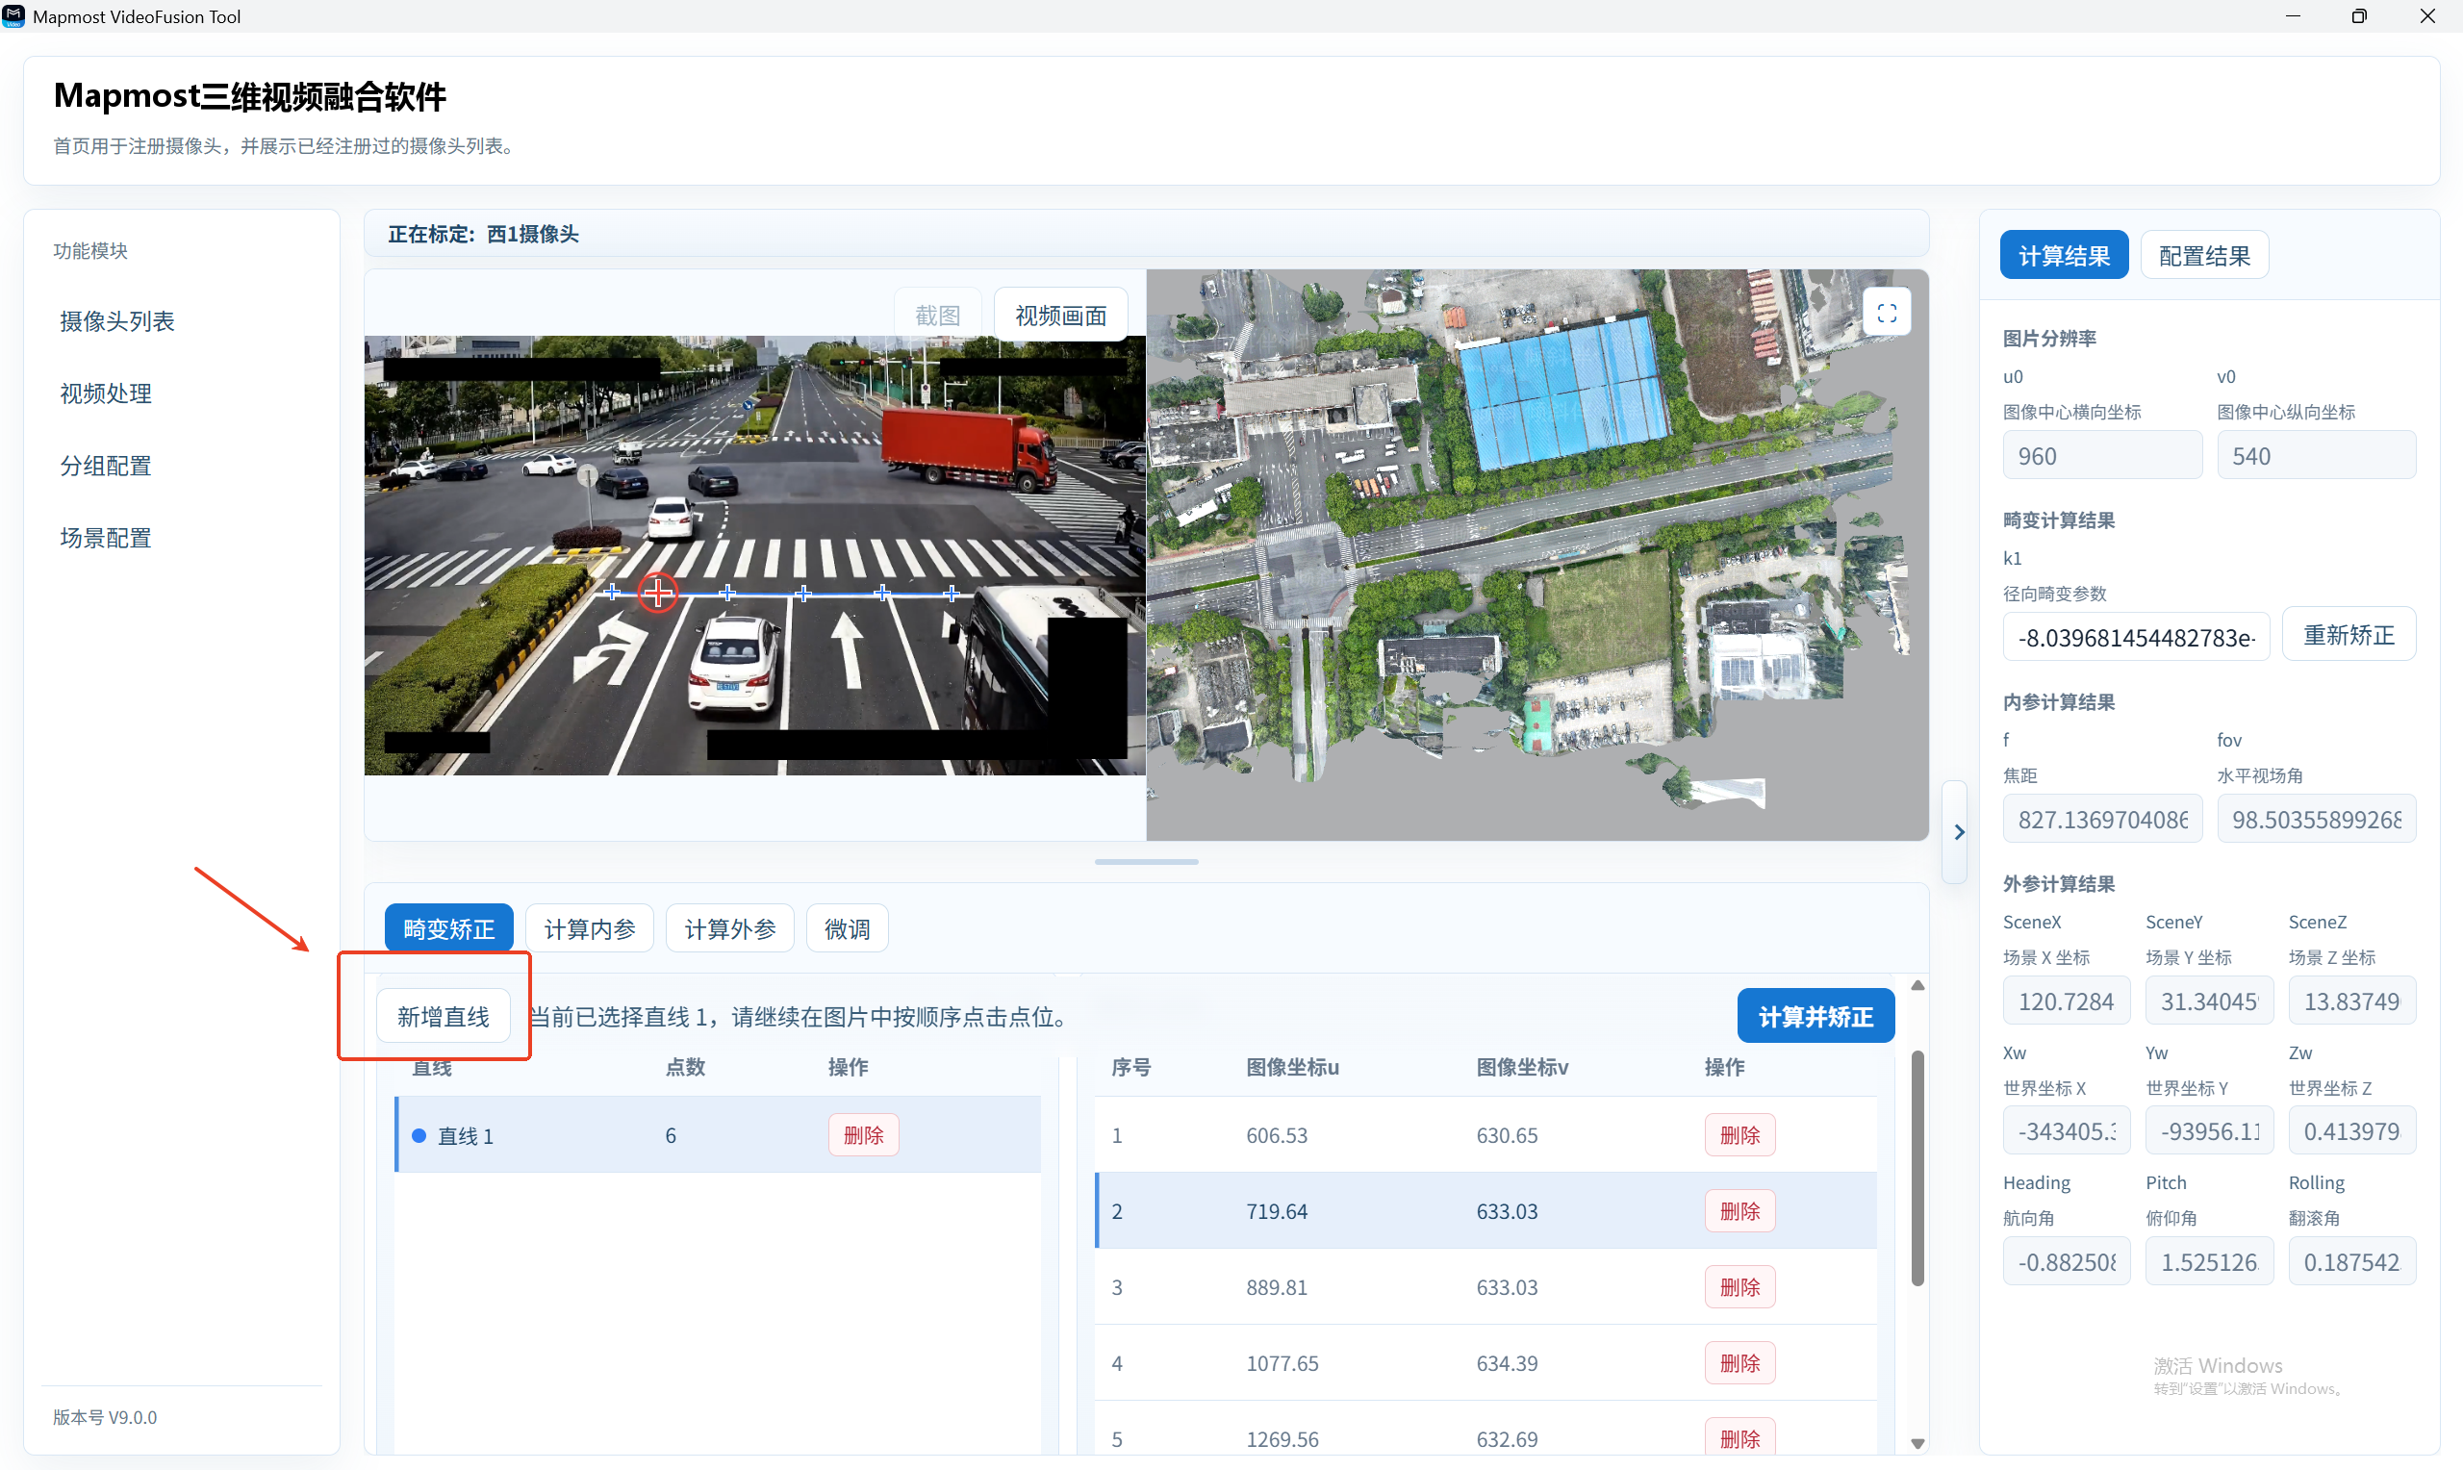2463x1470 pixels.
Task: Restore down the application window
Action: click(2359, 15)
